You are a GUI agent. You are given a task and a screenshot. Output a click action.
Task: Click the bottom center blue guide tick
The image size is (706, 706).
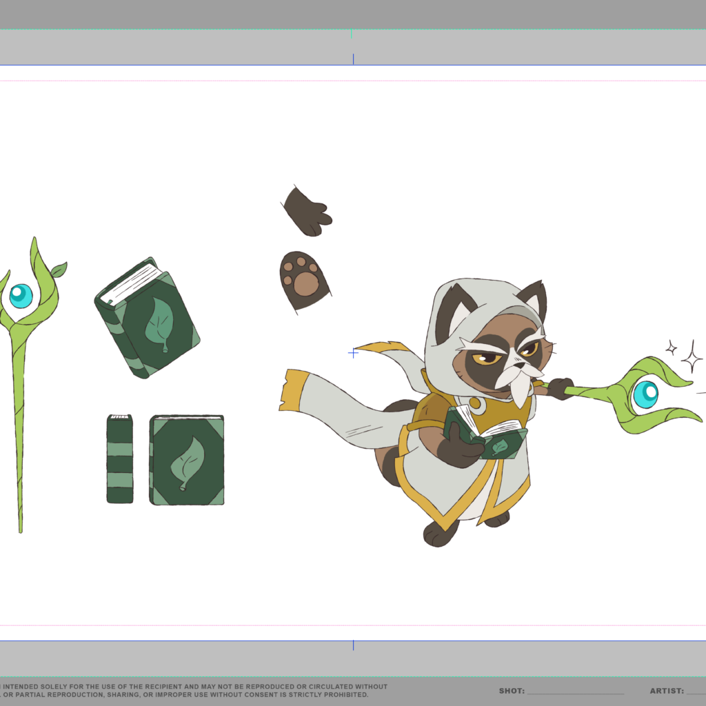tap(354, 645)
